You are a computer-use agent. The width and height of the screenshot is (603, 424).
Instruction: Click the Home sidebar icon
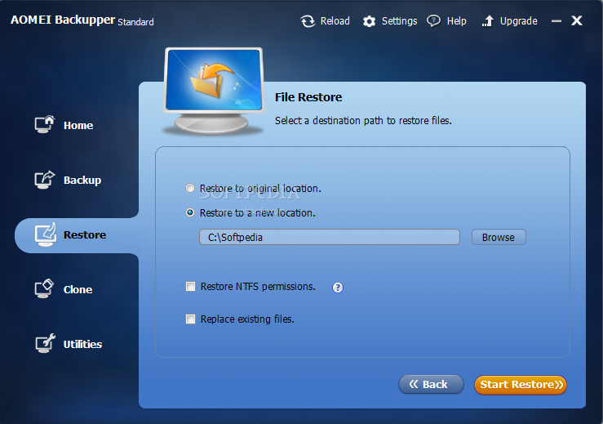[x=45, y=125]
